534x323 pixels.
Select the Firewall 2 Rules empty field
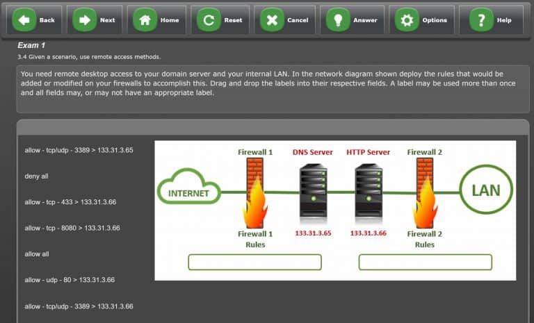coord(425,262)
